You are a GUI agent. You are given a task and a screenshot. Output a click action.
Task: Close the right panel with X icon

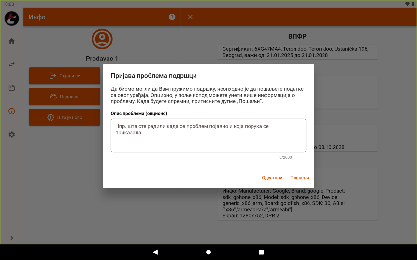pos(190,17)
